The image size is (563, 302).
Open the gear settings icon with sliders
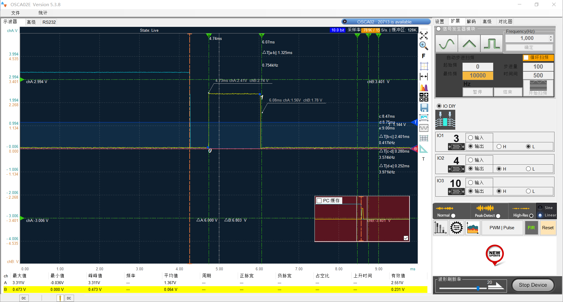(x=456, y=228)
